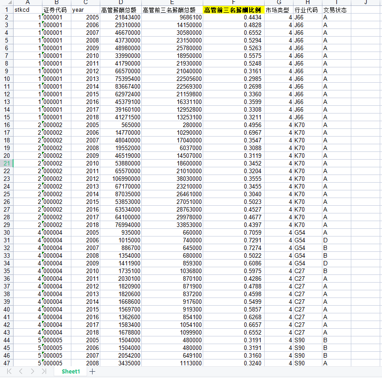Select cell showing ratio 0.3452
The width and height of the screenshot is (382, 378).
click(233, 163)
